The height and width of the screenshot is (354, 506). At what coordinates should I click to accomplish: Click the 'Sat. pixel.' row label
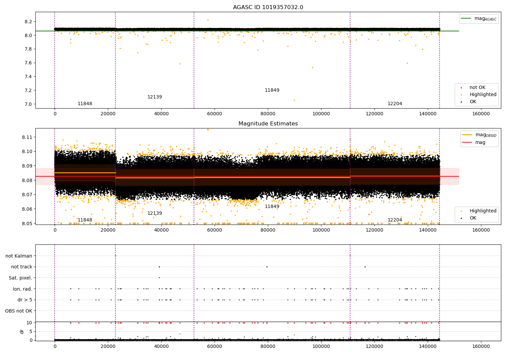click(x=21, y=278)
